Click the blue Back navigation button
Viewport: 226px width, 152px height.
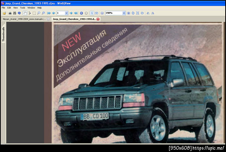(x=81, y=13)
